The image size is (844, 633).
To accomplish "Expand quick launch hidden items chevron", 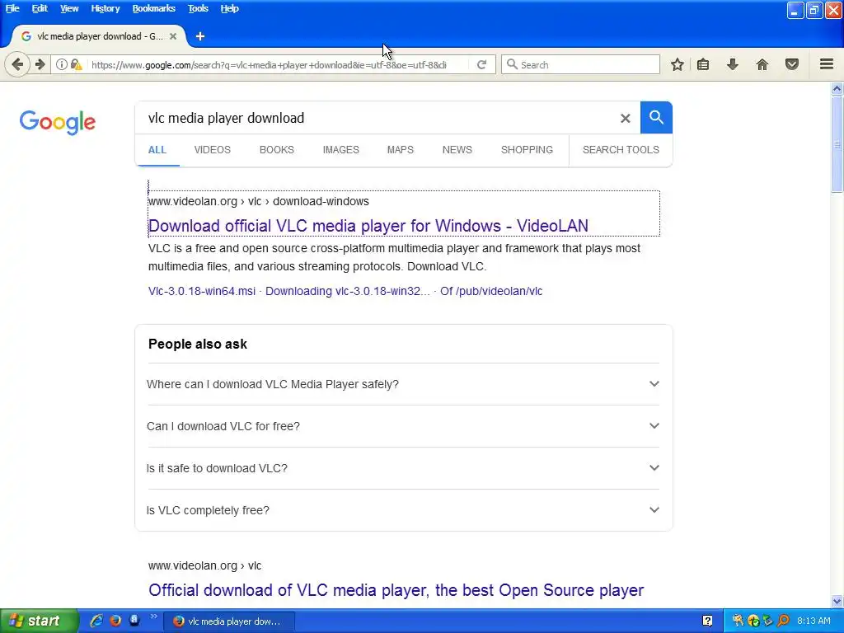I will (153, 617).
